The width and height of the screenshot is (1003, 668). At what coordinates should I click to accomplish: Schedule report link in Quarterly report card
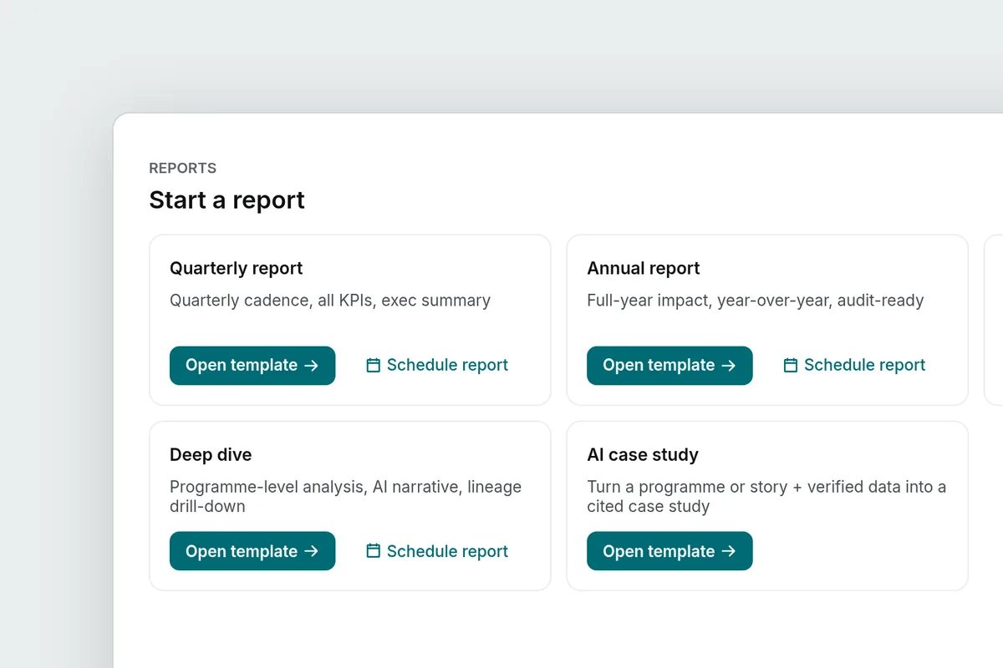[437, 366]
